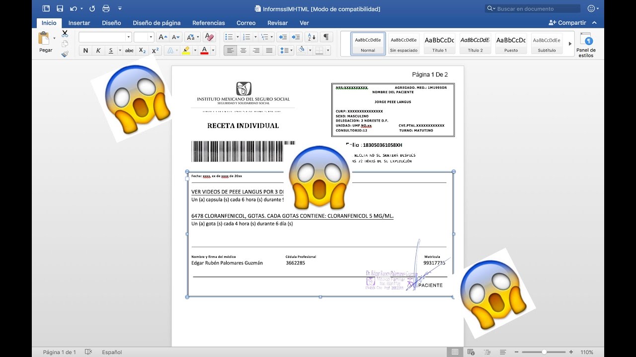Undo the last action
This screenshot has height=357, width=636.
click(74, 8)
